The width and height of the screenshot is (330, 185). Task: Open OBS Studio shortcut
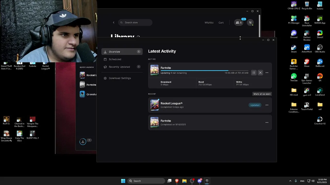tap(320, 49)
